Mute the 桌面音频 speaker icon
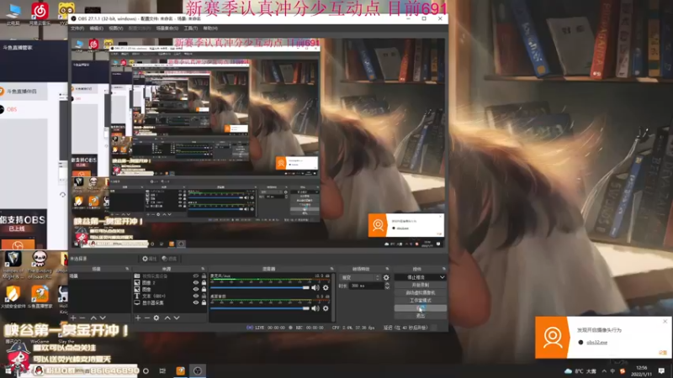The width and height of the screenshot is (673, 378). (315, 308)
